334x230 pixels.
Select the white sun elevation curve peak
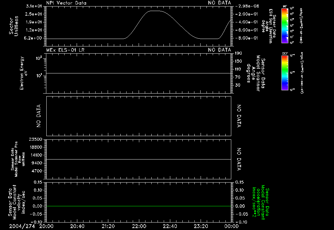tap(155, 11)
